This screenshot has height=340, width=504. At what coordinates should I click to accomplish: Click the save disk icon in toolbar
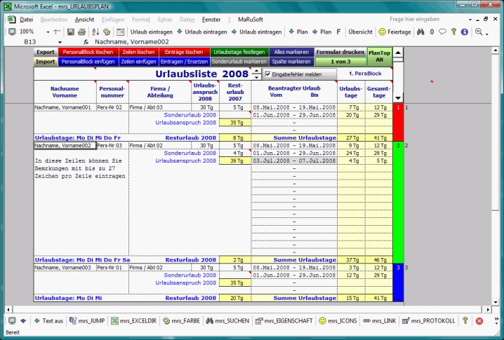pyautogui.click(x=71, y=32)
